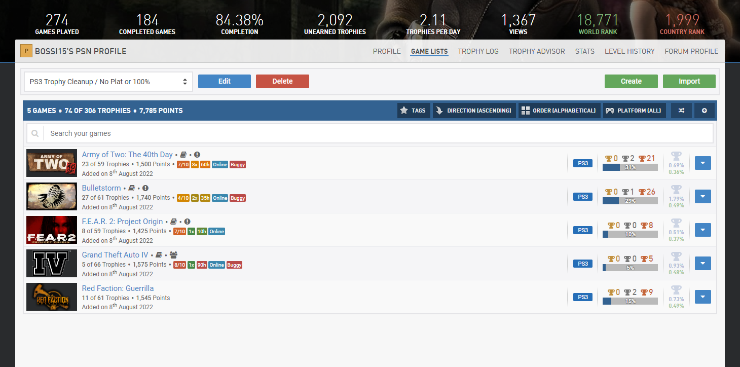Open the guide book icon for Bulletstorm
Screen dimensions: 740x367
132,188
